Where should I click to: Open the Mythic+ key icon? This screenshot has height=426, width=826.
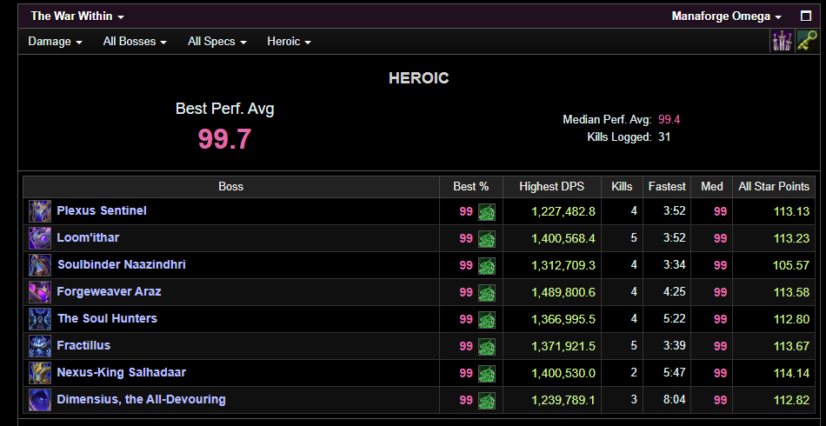point(807,41)
